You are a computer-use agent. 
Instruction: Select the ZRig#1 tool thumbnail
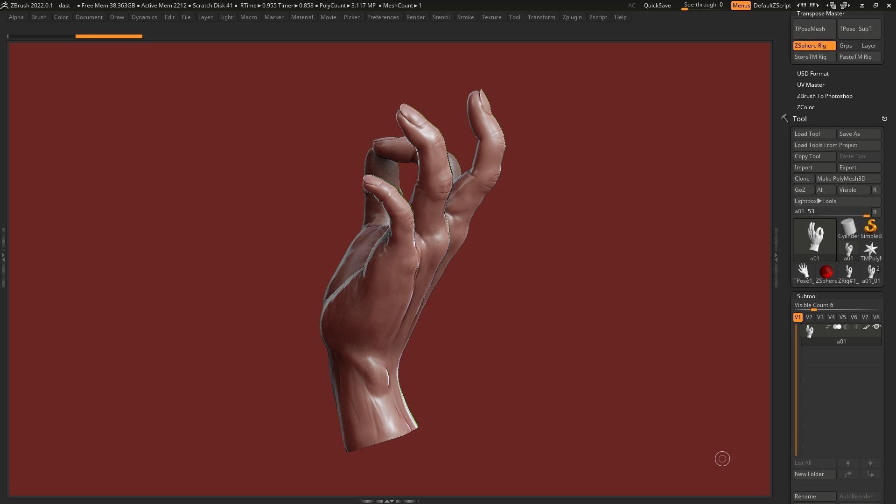coord(848,274)
